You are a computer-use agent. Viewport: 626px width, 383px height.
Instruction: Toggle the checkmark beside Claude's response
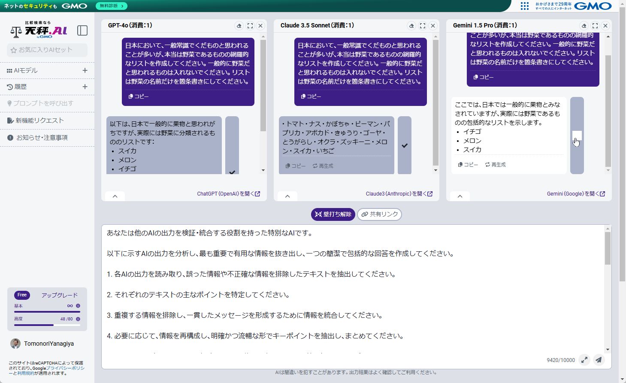tap(404, 145)
